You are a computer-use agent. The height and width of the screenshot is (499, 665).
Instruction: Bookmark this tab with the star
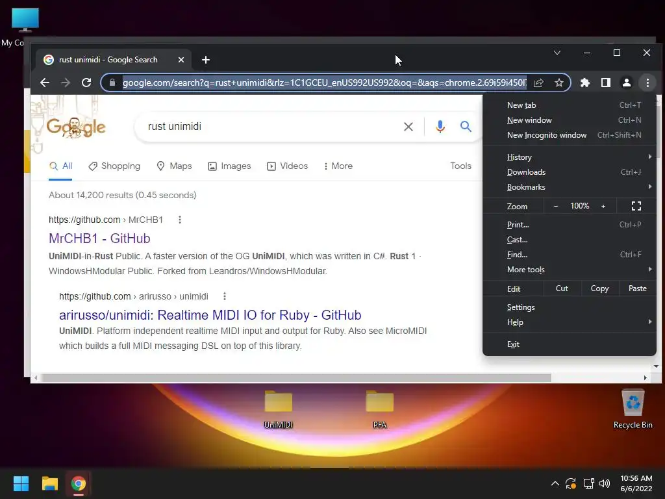click(x=559, y=83)
